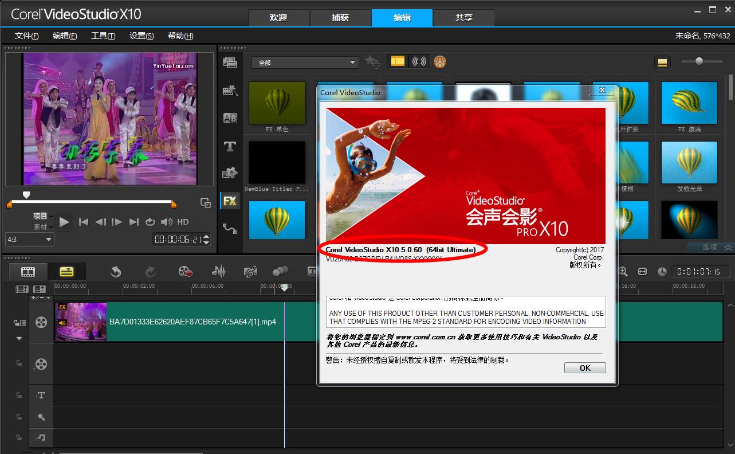This screenshot has height=454, width=735.
Task: Open the Graphic library flower icon
Action: tap(230, 173)
